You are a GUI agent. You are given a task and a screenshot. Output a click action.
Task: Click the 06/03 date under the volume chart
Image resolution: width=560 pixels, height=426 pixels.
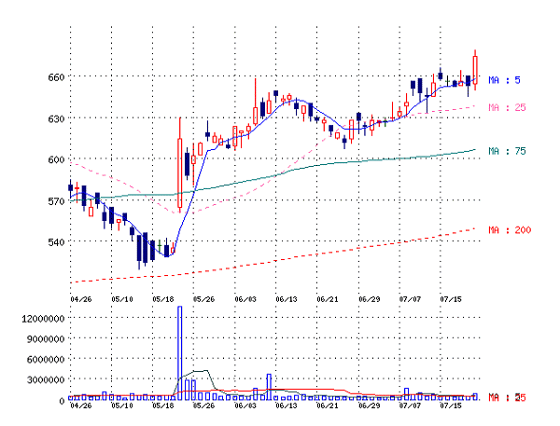coord(245,405)
